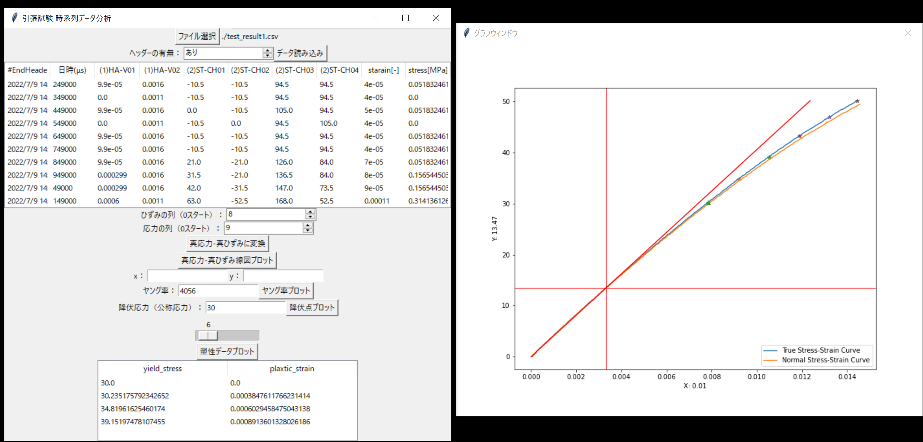
Task: Click the データ読み込み button
Action: 300,53
